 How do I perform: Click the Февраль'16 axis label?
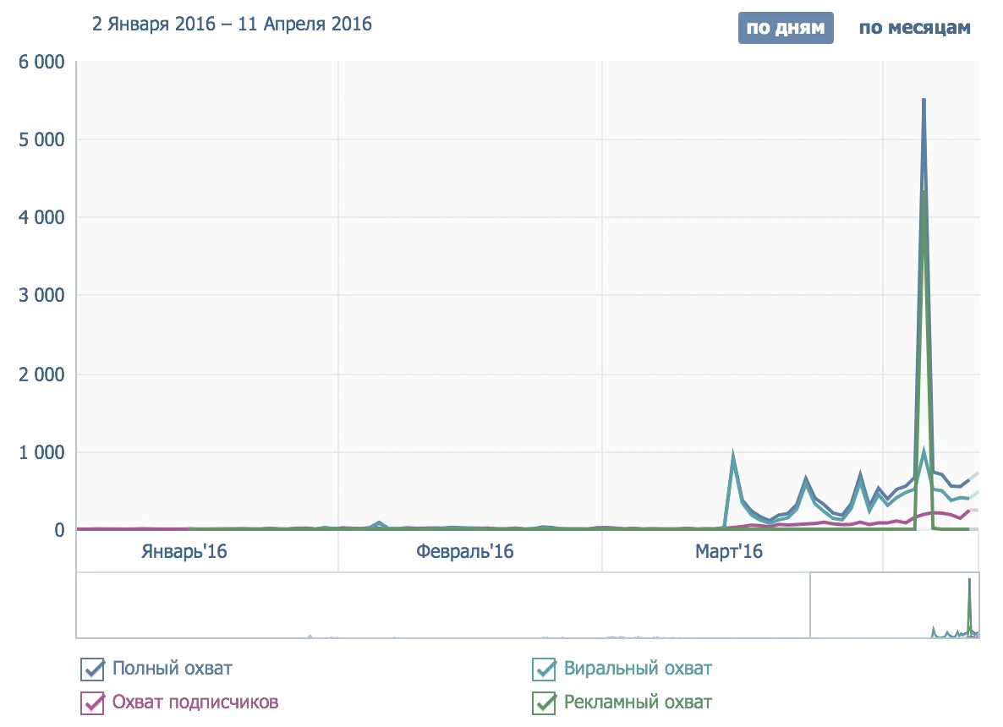click(465, 552)
